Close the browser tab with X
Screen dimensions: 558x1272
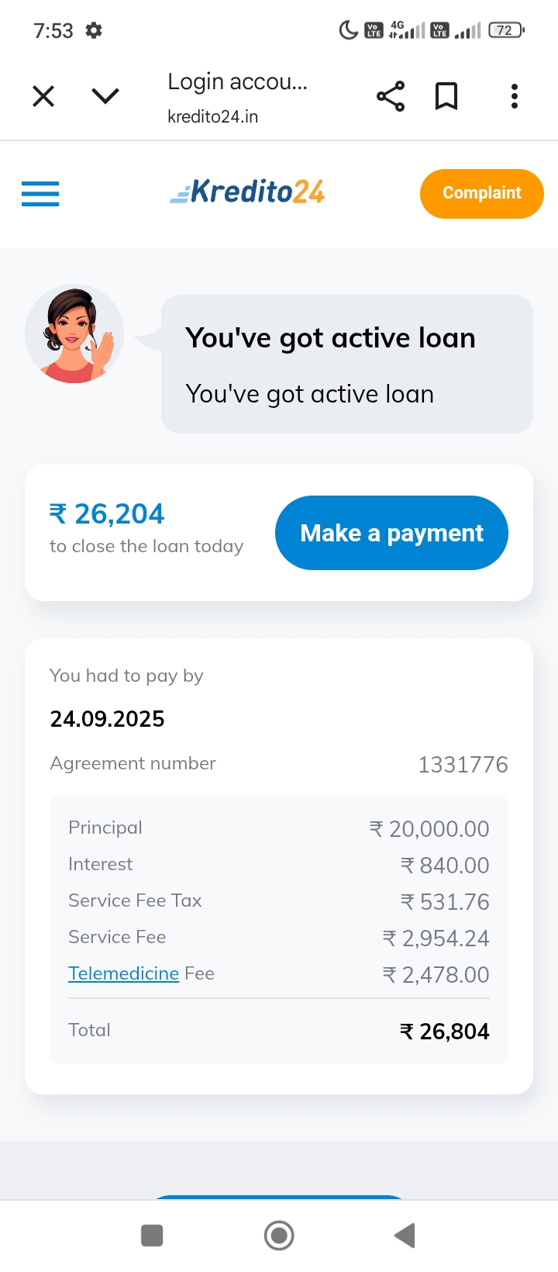coord(43,96)
